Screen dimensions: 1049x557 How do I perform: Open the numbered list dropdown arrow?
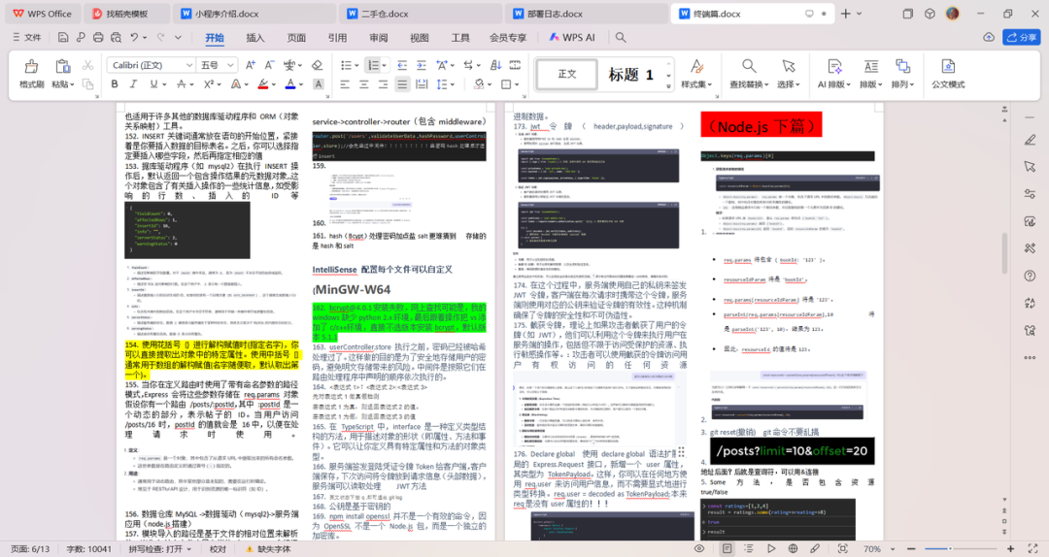point(386,65)
